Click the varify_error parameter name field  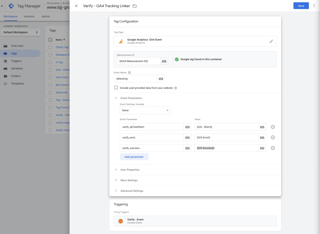pyautogui.click(x=152, y=138)
